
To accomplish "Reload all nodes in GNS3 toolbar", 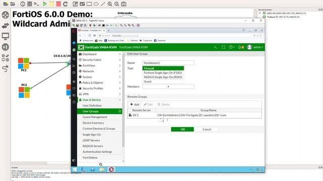I will [x=66, y=4].
